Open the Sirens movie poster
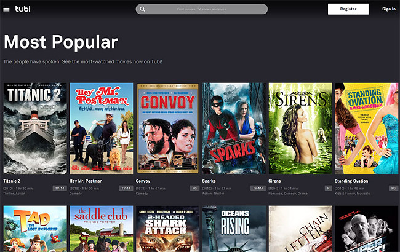 300,128
